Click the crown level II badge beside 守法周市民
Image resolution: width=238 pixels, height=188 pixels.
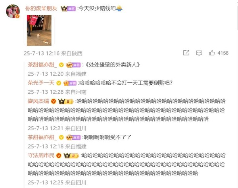pyautogui.click(x=71, y=156)
